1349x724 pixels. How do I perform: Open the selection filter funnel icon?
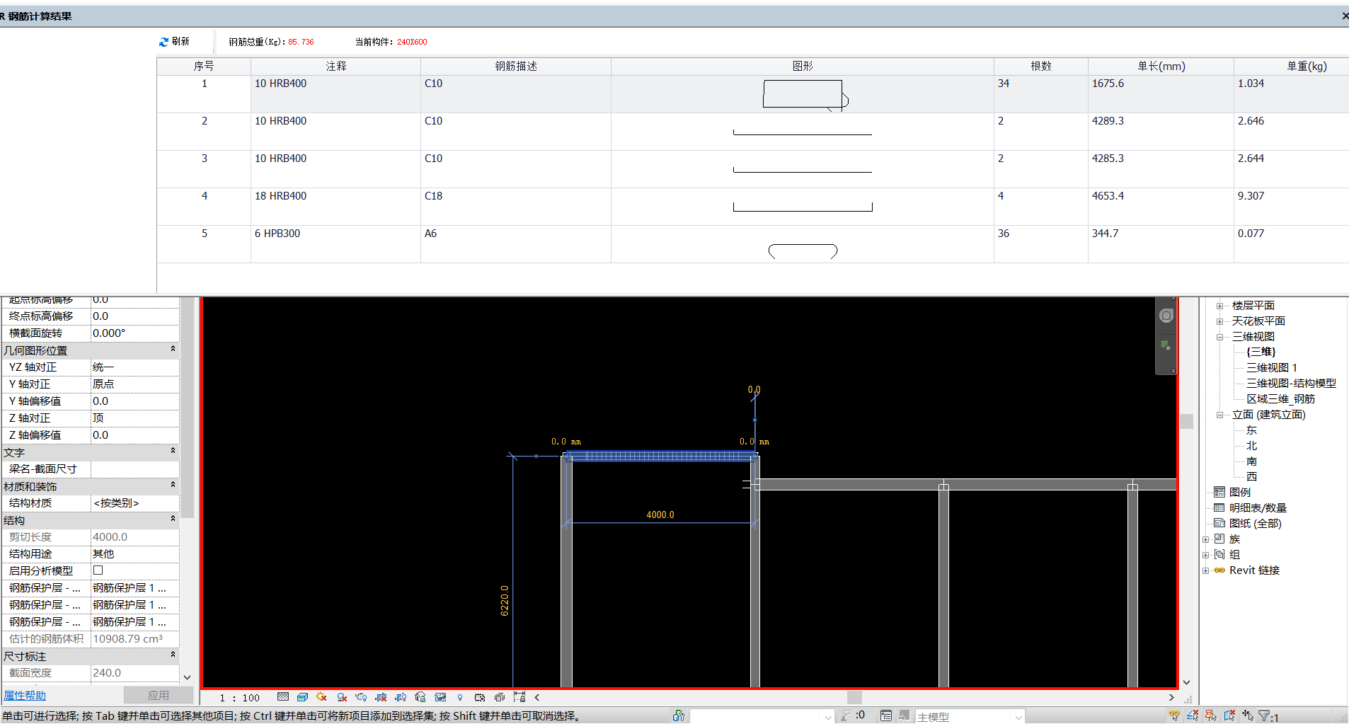tap(1264, 716)
